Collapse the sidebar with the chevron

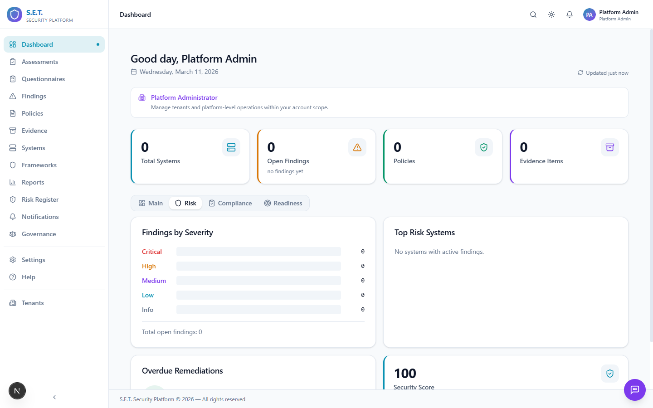pyautogui.click(x=54, y=397)
